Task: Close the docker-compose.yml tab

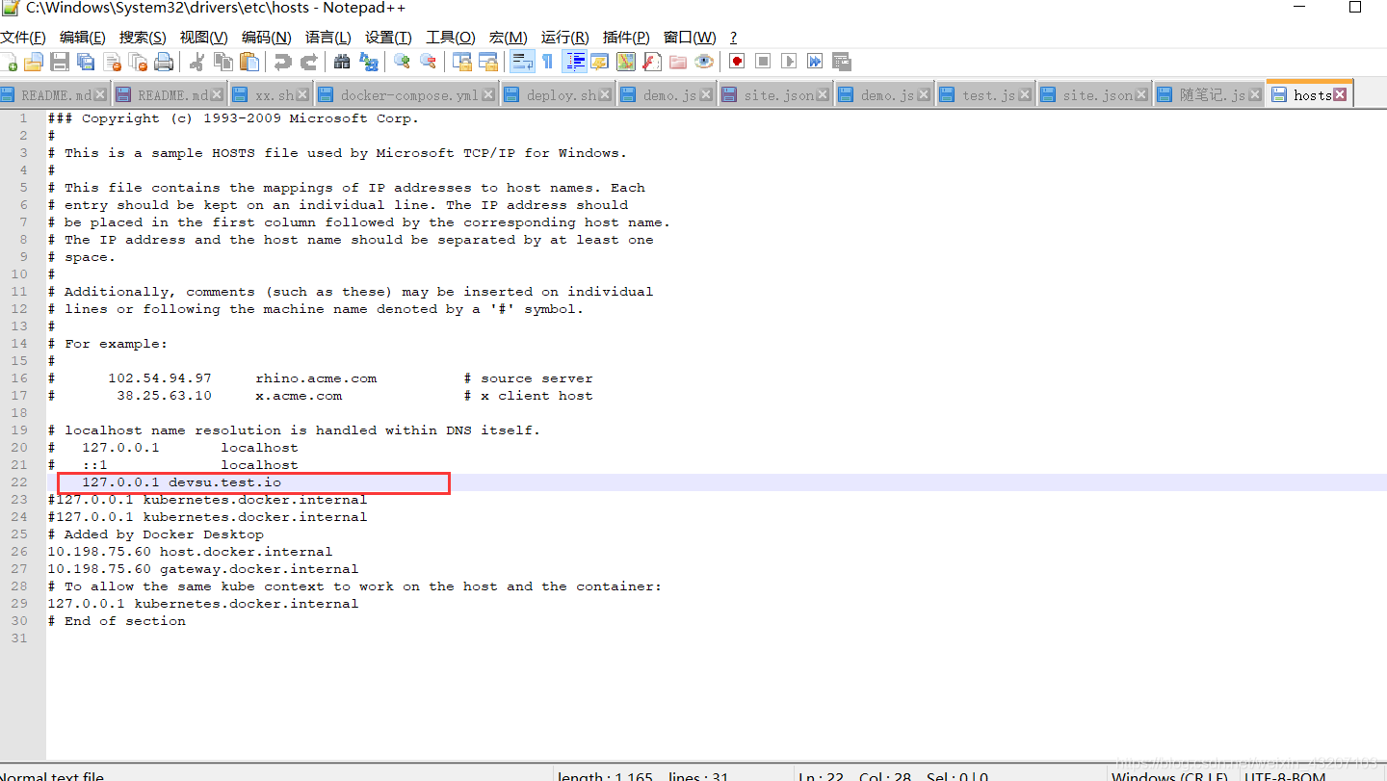Action: pos(488,95)
